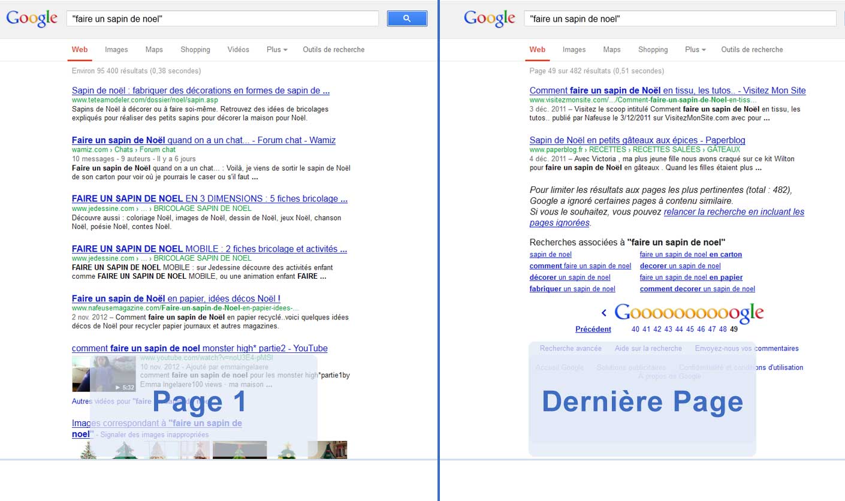Screen dimensions: 845x501
Task: Open Images tab in left page
Action: tap(116, 50)
